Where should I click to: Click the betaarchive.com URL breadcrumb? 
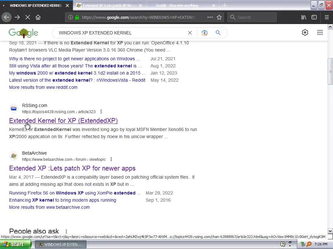coord(64,159)
